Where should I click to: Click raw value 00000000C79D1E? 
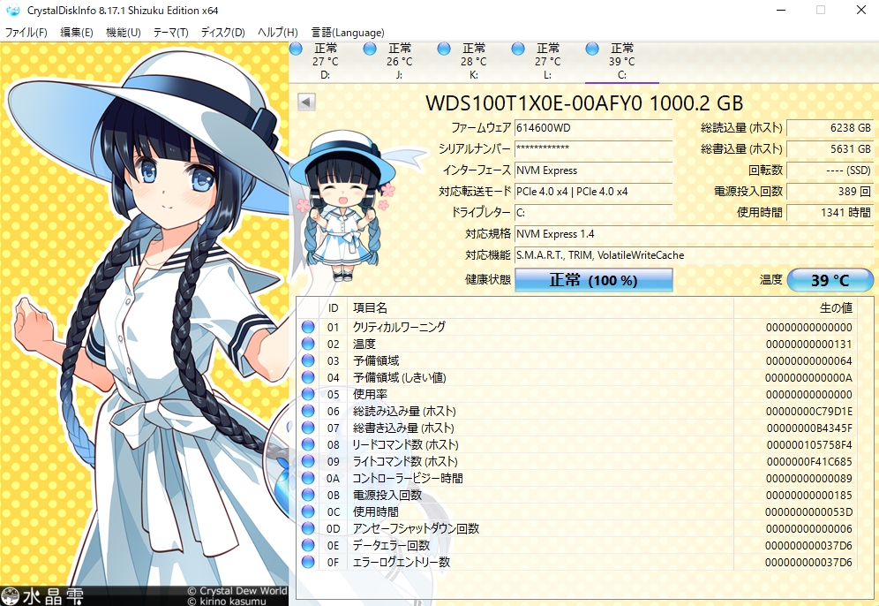(x=809, y=412)
